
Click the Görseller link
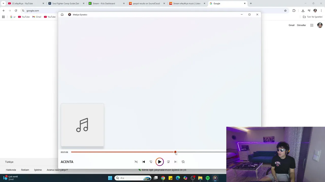pyautogui.click(x=301, y=25)
